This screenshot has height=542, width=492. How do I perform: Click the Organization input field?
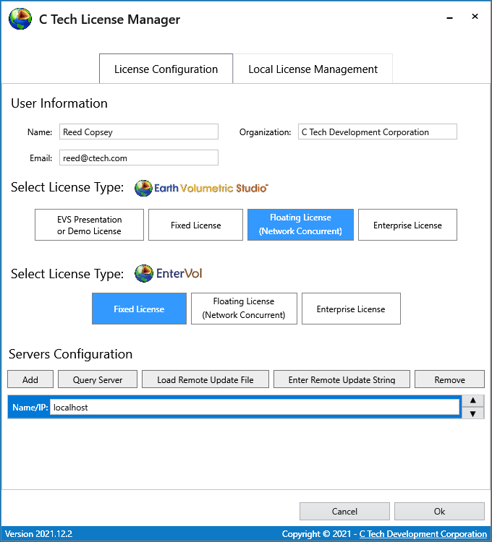(378, 132)
